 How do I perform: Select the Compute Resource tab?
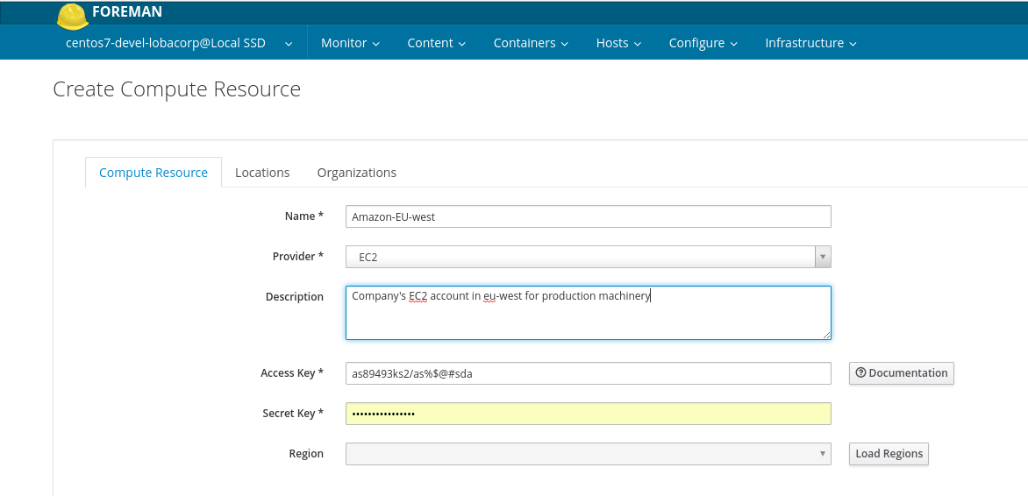(153, 173)
